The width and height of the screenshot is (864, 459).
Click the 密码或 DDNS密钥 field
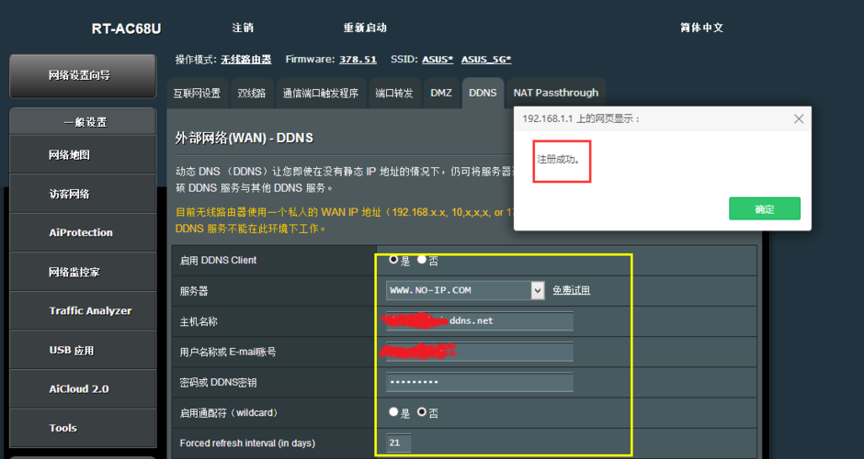click(480, 382)
